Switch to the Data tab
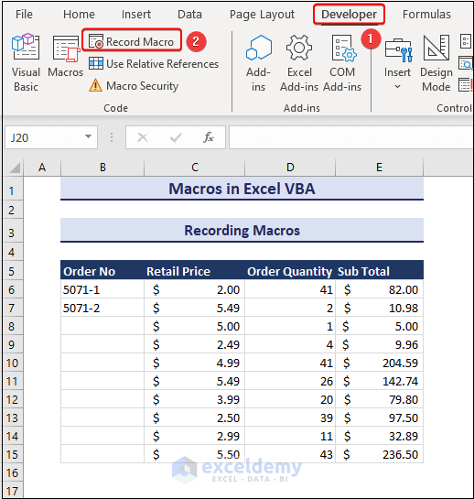The width and height of the screenshot is (474, 499). [189, 15]
